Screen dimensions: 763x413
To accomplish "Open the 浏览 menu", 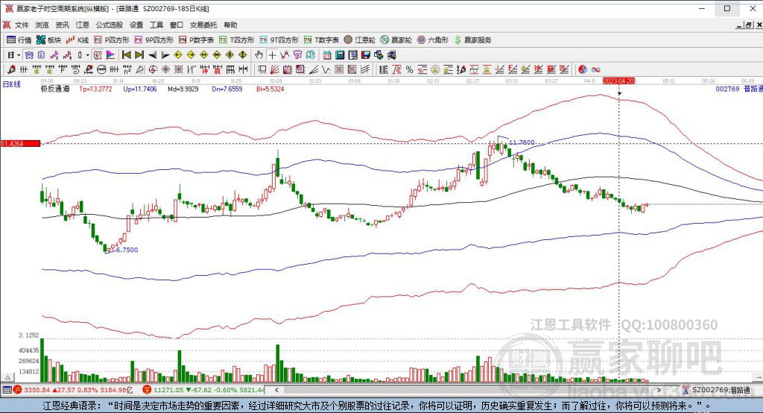I will pos(42,25).
